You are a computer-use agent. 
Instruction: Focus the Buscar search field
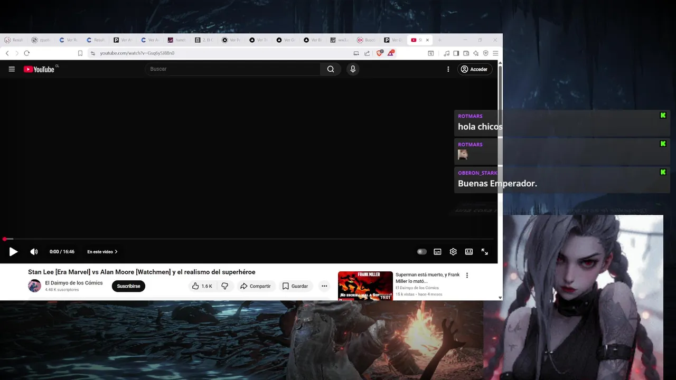pos(232,69)
